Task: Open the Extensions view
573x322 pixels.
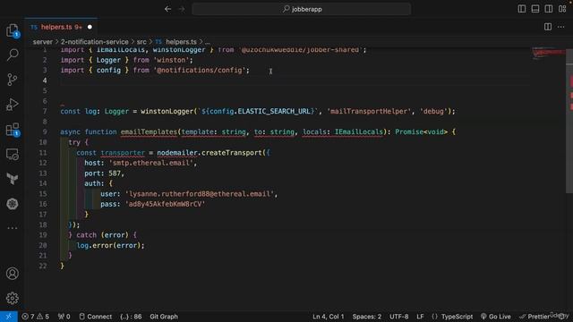Action: pyautogui.click(x=12, y=129)
